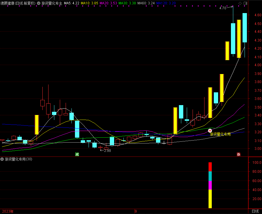Click the white cross doji candle
262x214 pixels.
click(x=164, y=143)
